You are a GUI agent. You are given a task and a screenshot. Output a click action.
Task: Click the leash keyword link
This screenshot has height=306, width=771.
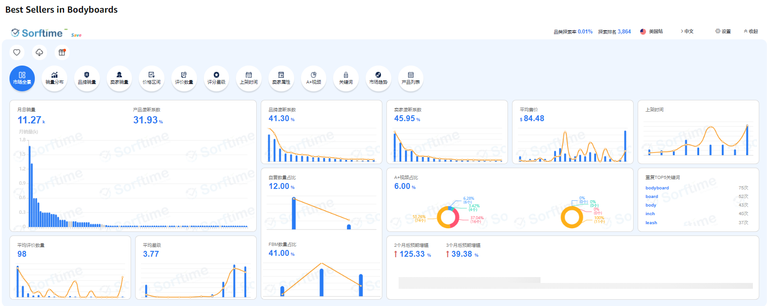[651, 223]
